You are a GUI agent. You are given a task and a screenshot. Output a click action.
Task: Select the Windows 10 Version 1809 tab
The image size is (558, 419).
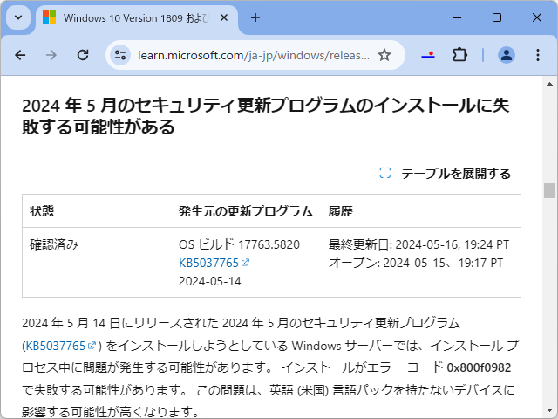coord(137,18)
